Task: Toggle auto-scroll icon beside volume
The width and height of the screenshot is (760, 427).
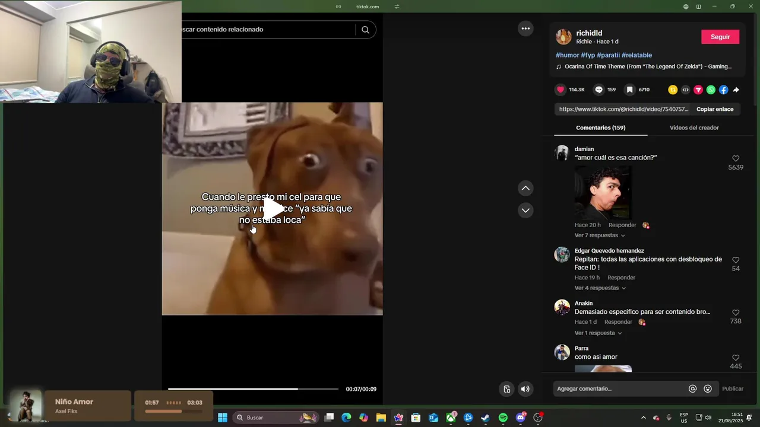Action: (x=506, y=389)
